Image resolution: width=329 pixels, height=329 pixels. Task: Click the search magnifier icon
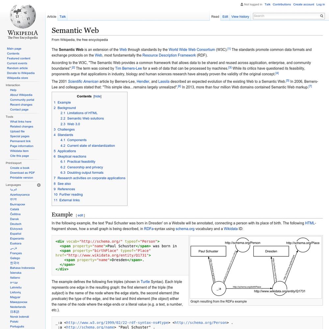[321, 16]
